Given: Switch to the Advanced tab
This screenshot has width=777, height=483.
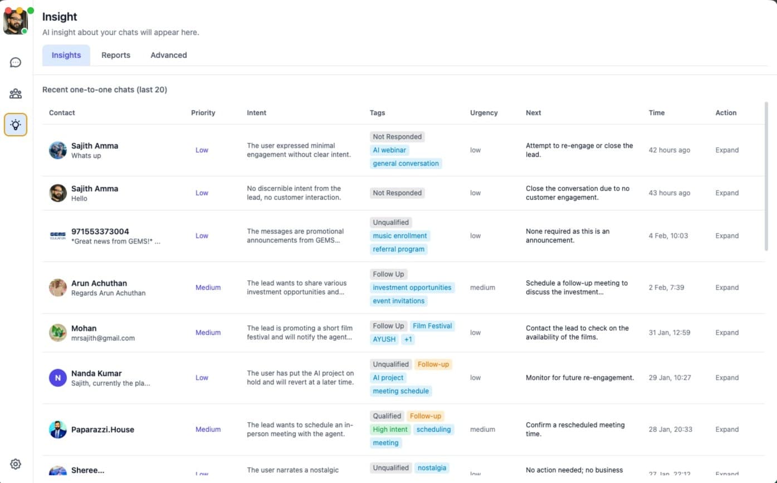Looking at the screenshot, I should click(168, 55).
